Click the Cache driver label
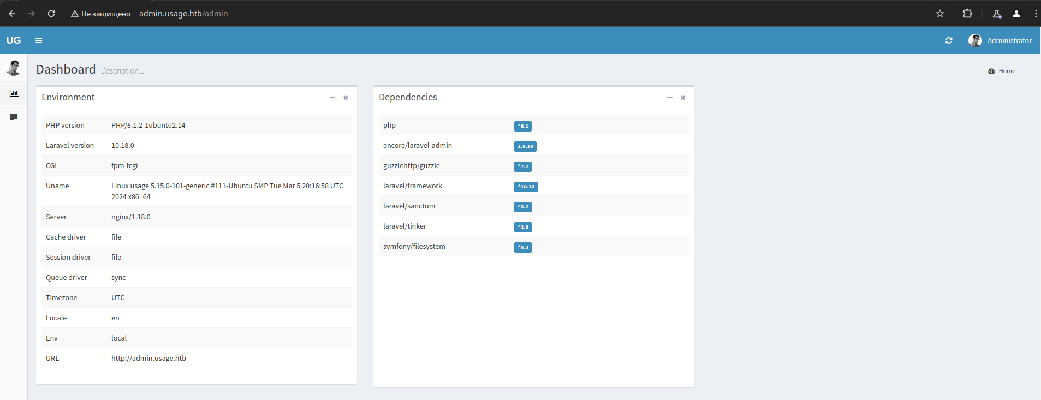1041x400 pixels. tap(66, 237)
